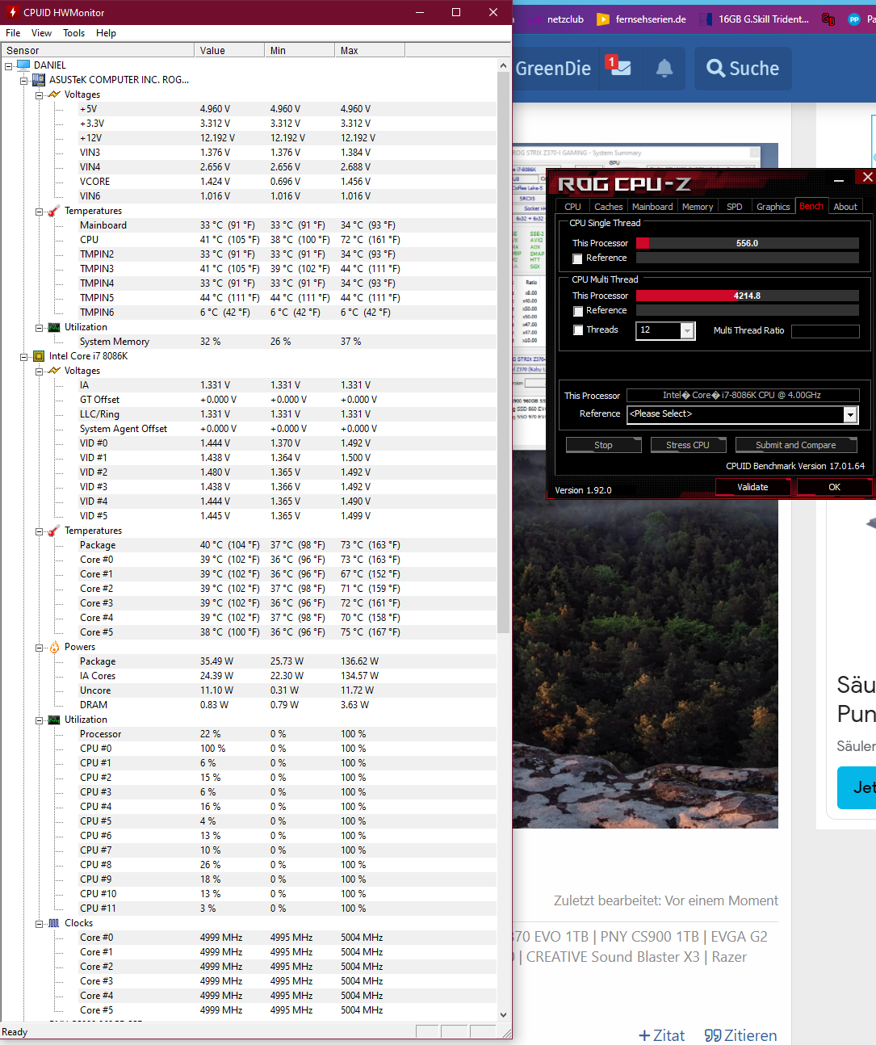Screen dimensions: 876x1045
Task: Click the mainboard Voltages wave icon
Action: point(54,94)
